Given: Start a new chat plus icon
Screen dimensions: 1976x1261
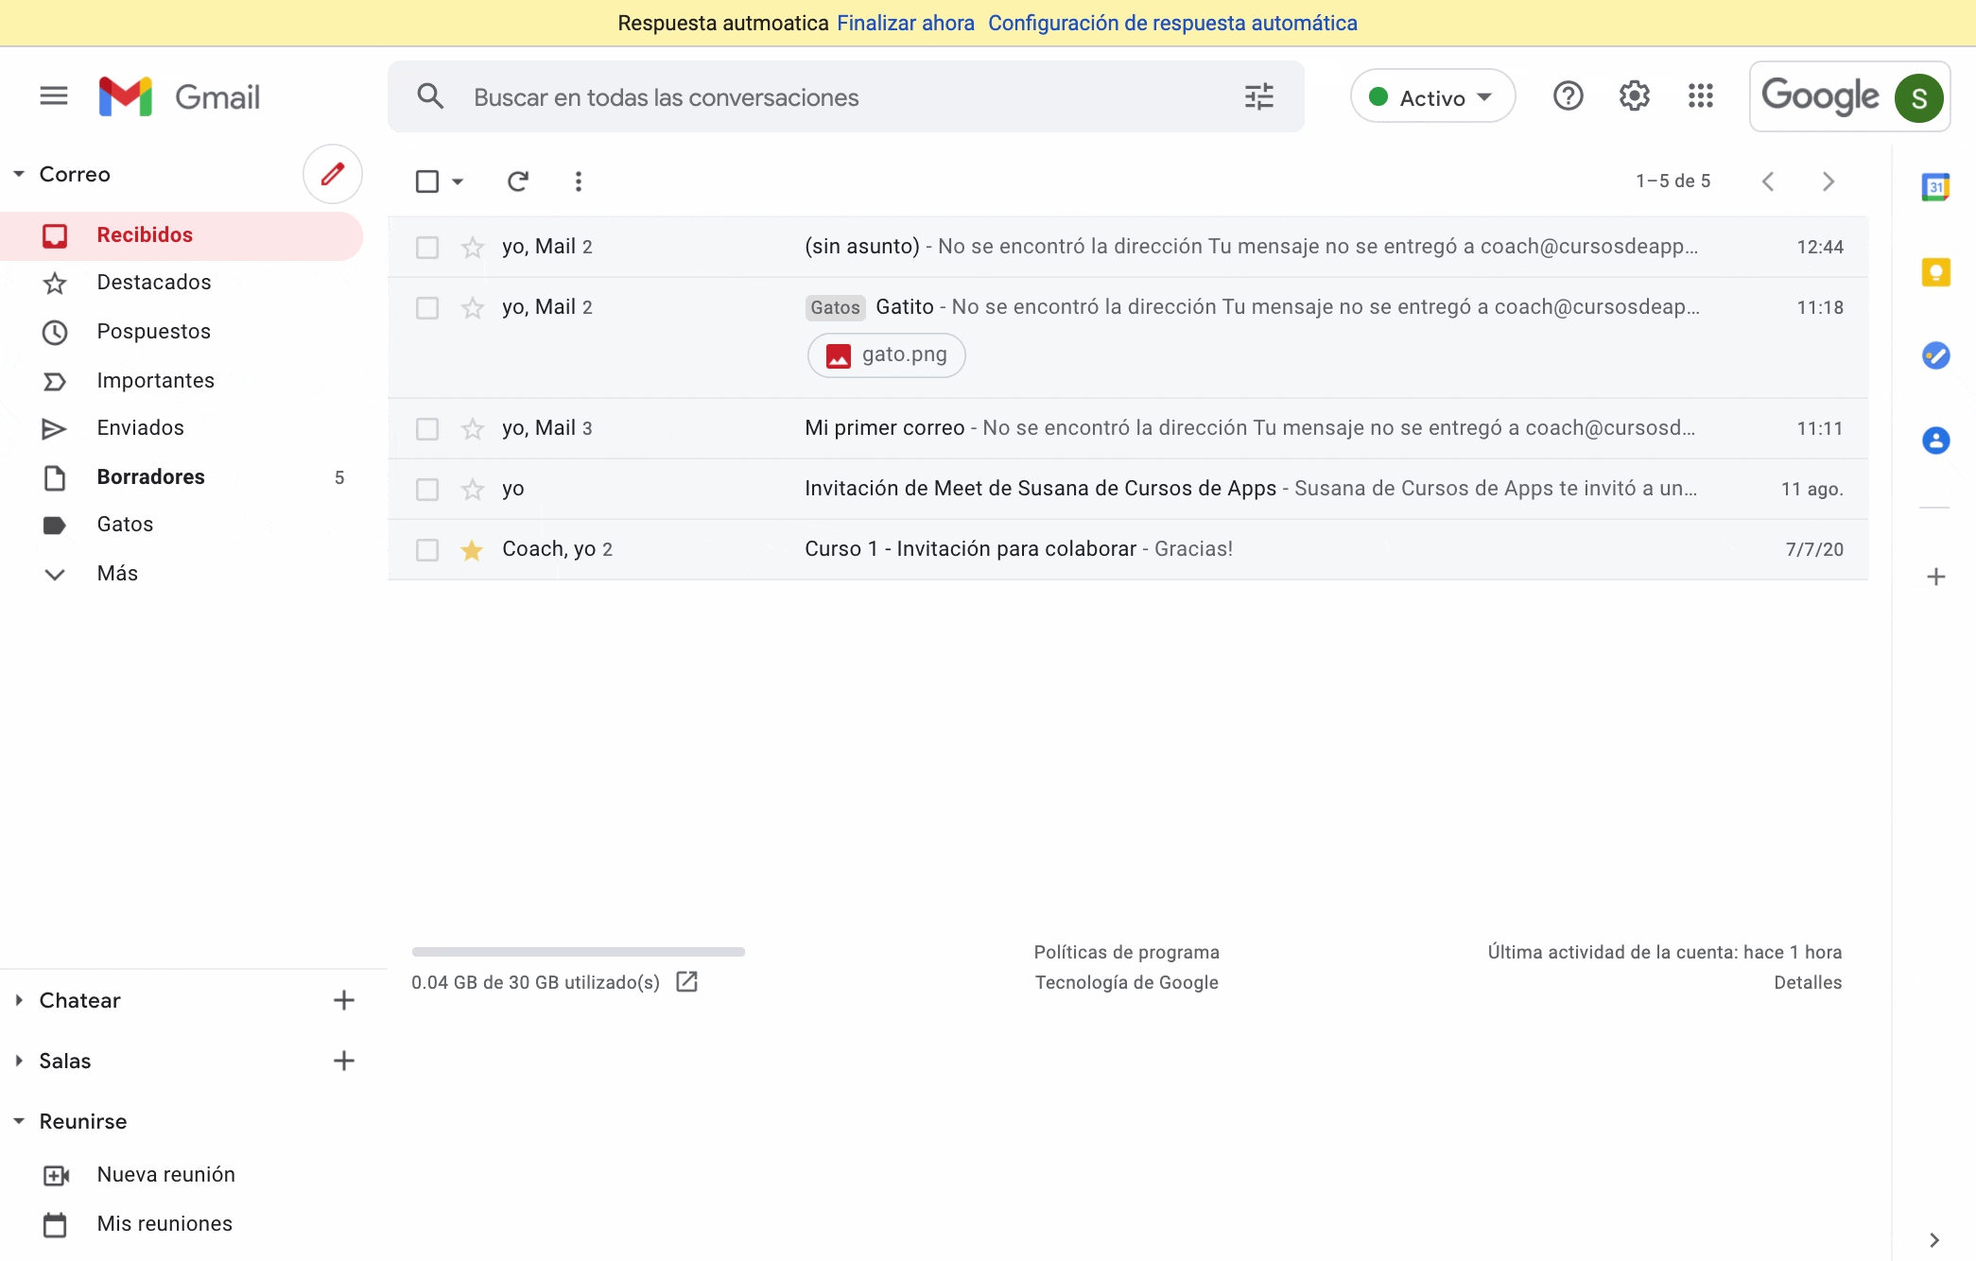Looking at the screenshot, I should [x=344, y=1000].
